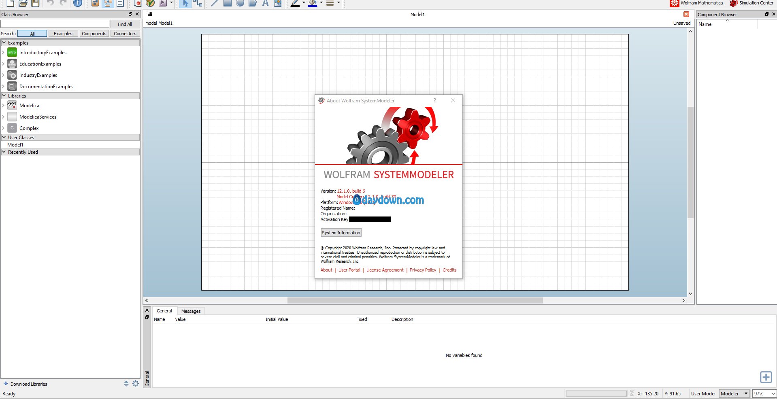
Task: Select the IndustryExamples gear icon
Action: pos(12,75)
